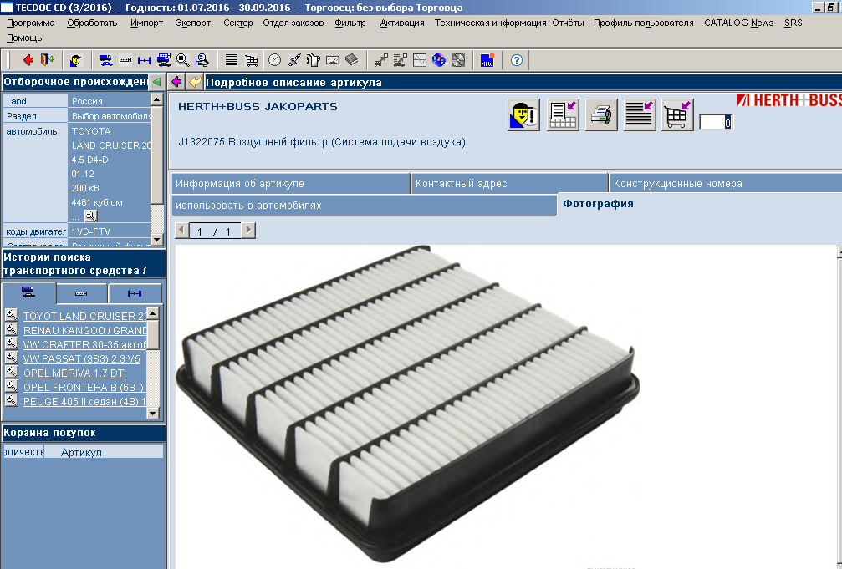
Task: Click the air filter product photo
Action: 408,403
